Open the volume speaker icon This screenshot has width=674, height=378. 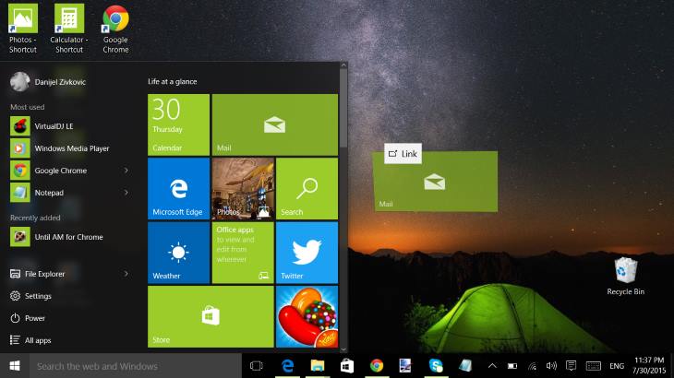551,366
